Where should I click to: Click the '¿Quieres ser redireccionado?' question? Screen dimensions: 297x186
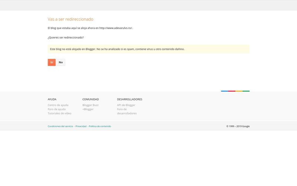(66, 38)
